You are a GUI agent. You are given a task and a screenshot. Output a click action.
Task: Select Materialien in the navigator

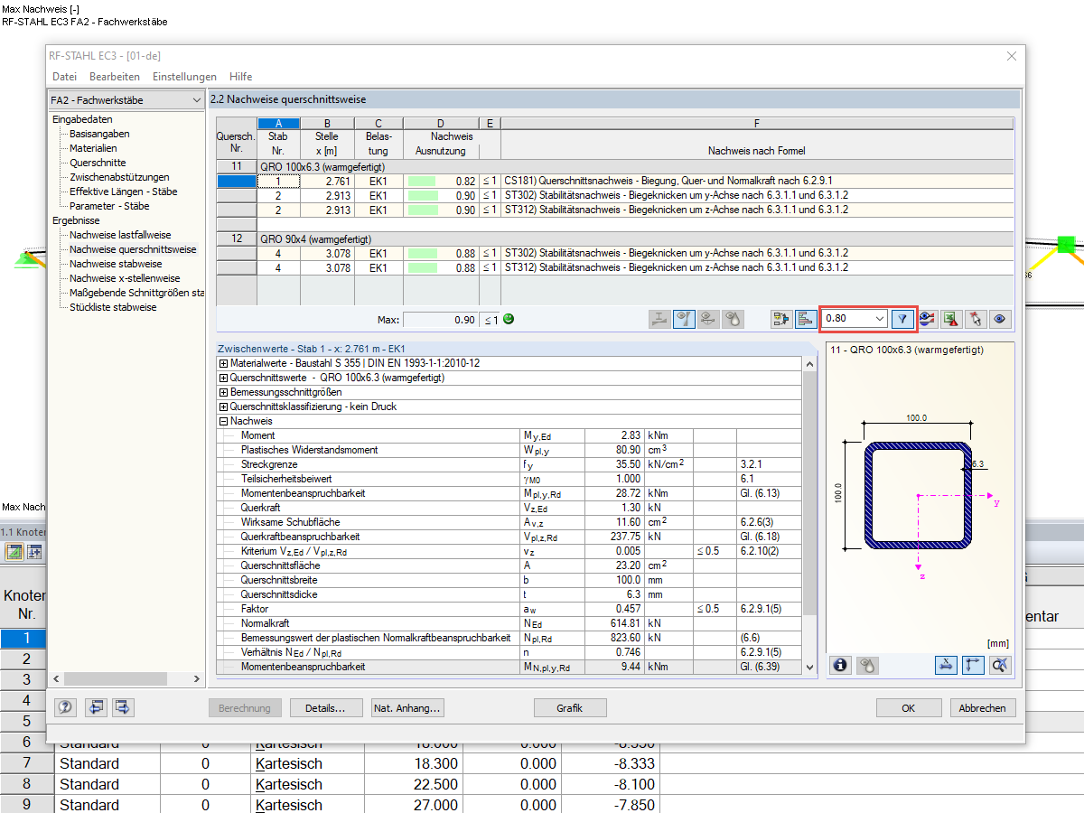(93, 148)
